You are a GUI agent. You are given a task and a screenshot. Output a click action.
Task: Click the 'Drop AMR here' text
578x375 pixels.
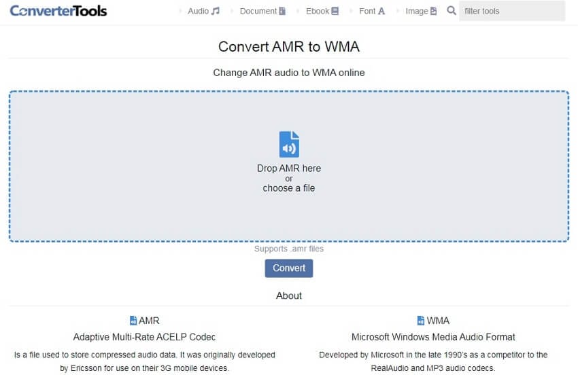(x=289, y=168)
